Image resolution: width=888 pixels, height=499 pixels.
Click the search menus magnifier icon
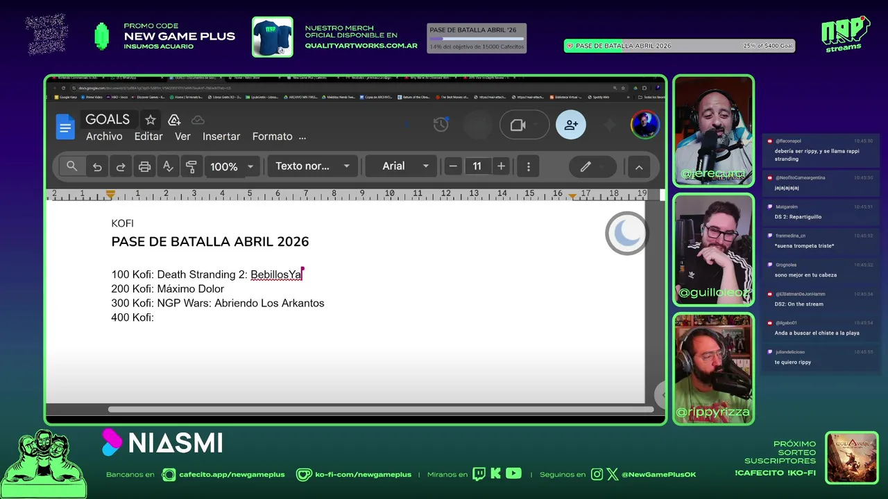[71, 166]
